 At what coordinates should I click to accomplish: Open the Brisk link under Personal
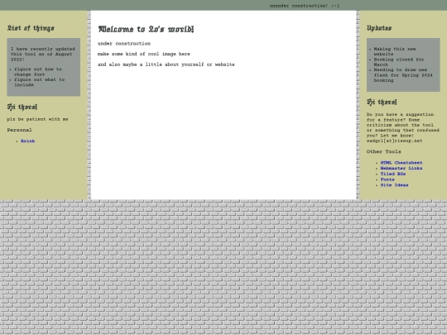pyautogui.click(x=27, y=141)
